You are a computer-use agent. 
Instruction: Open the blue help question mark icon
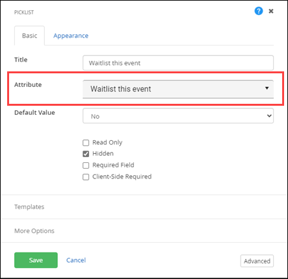259,11
